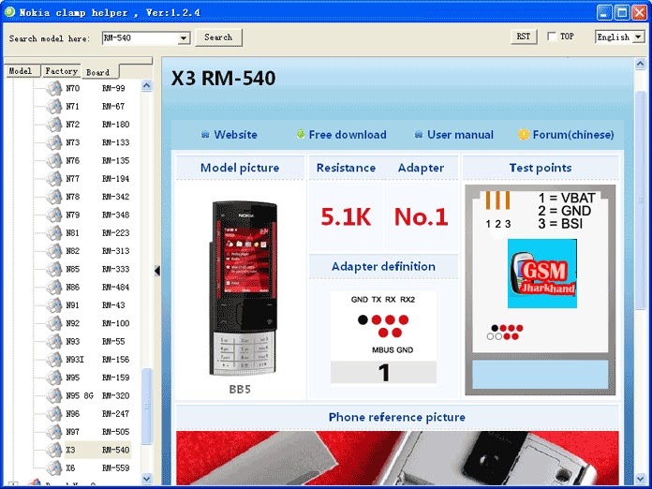652x489 pixels.
Task: Click the N91 phone icon
Action: 54,305
